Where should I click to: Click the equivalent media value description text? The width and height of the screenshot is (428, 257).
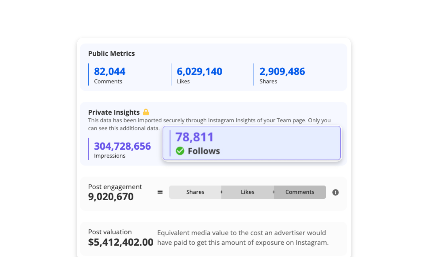243,238
